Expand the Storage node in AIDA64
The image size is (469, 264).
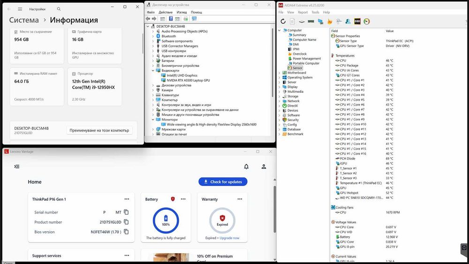pyautogui.click(x=280, y=96)
